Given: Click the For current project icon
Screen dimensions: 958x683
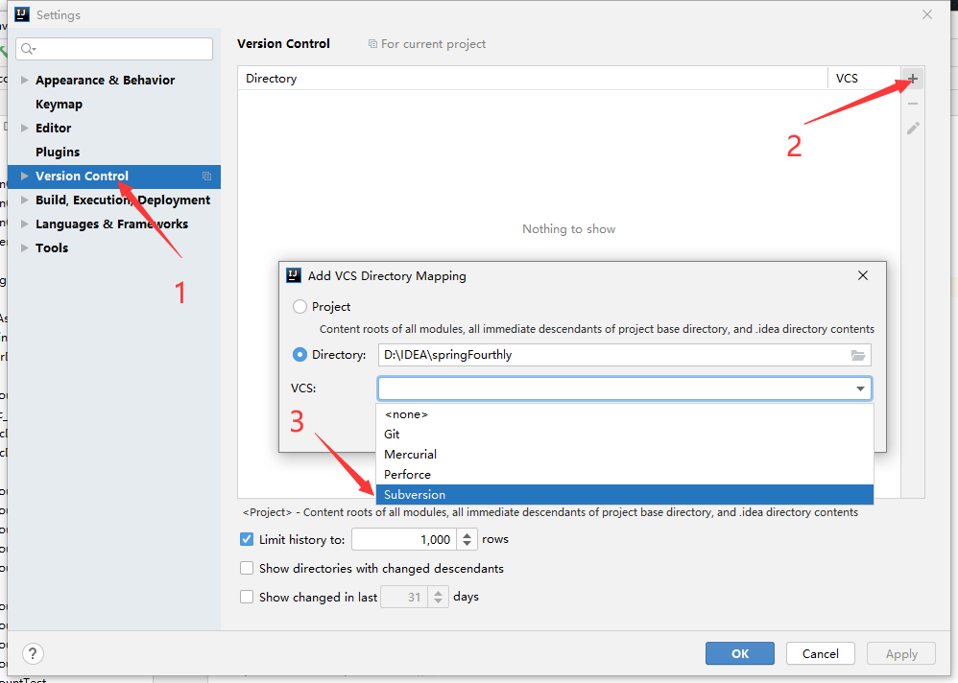Looking at the screenshot, I should coord(372,44).
